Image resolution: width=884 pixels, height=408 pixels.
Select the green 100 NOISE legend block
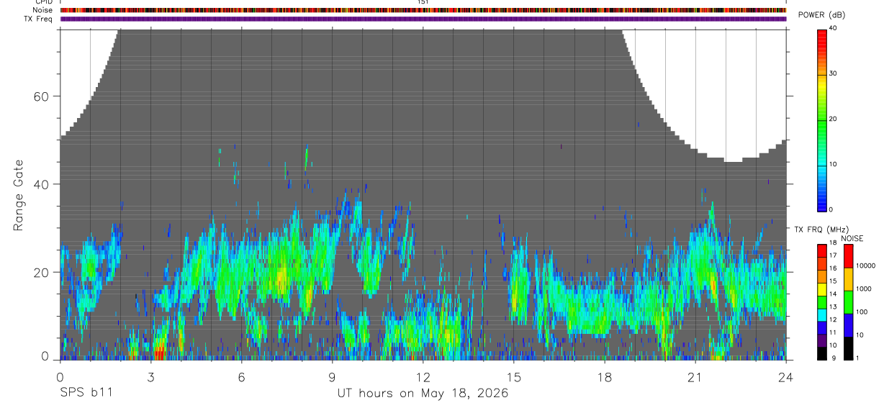pos(848,302)
